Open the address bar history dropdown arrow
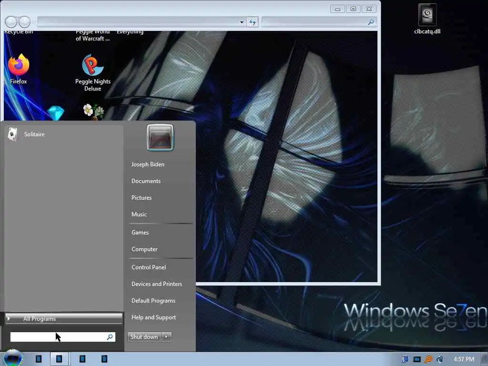 click(x=242, y=22)
